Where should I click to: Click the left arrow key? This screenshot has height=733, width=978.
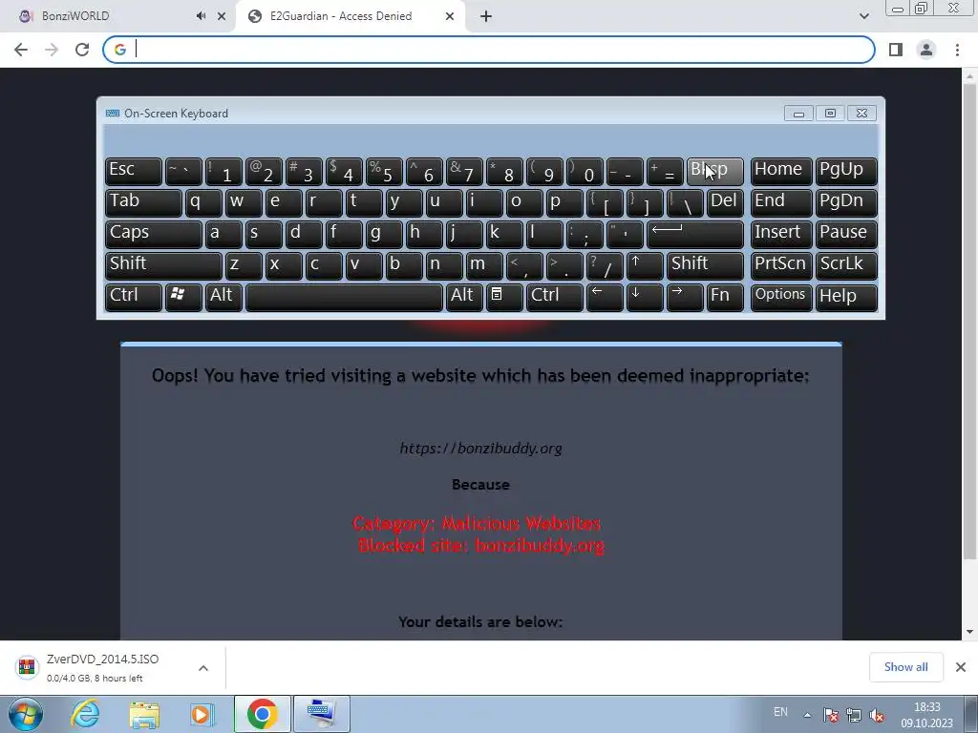click(605, 298)
